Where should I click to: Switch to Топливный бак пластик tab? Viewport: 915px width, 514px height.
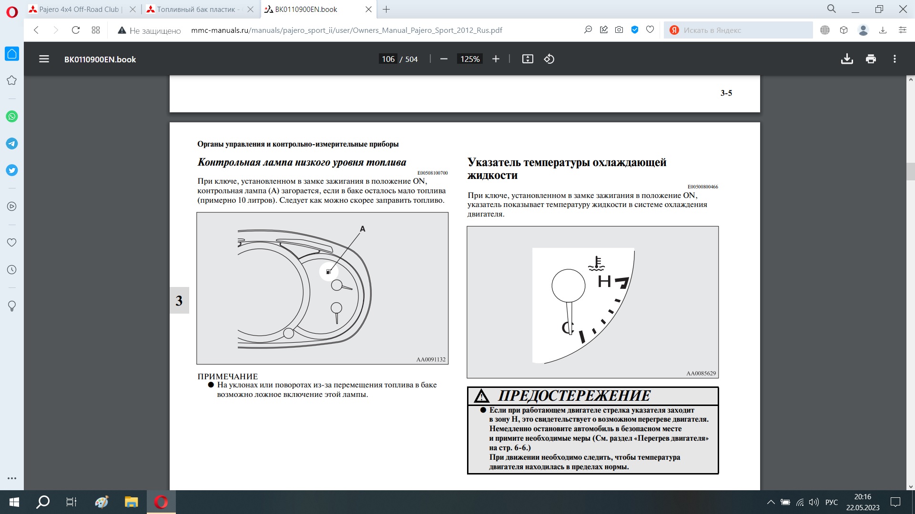tap(196, 9)
